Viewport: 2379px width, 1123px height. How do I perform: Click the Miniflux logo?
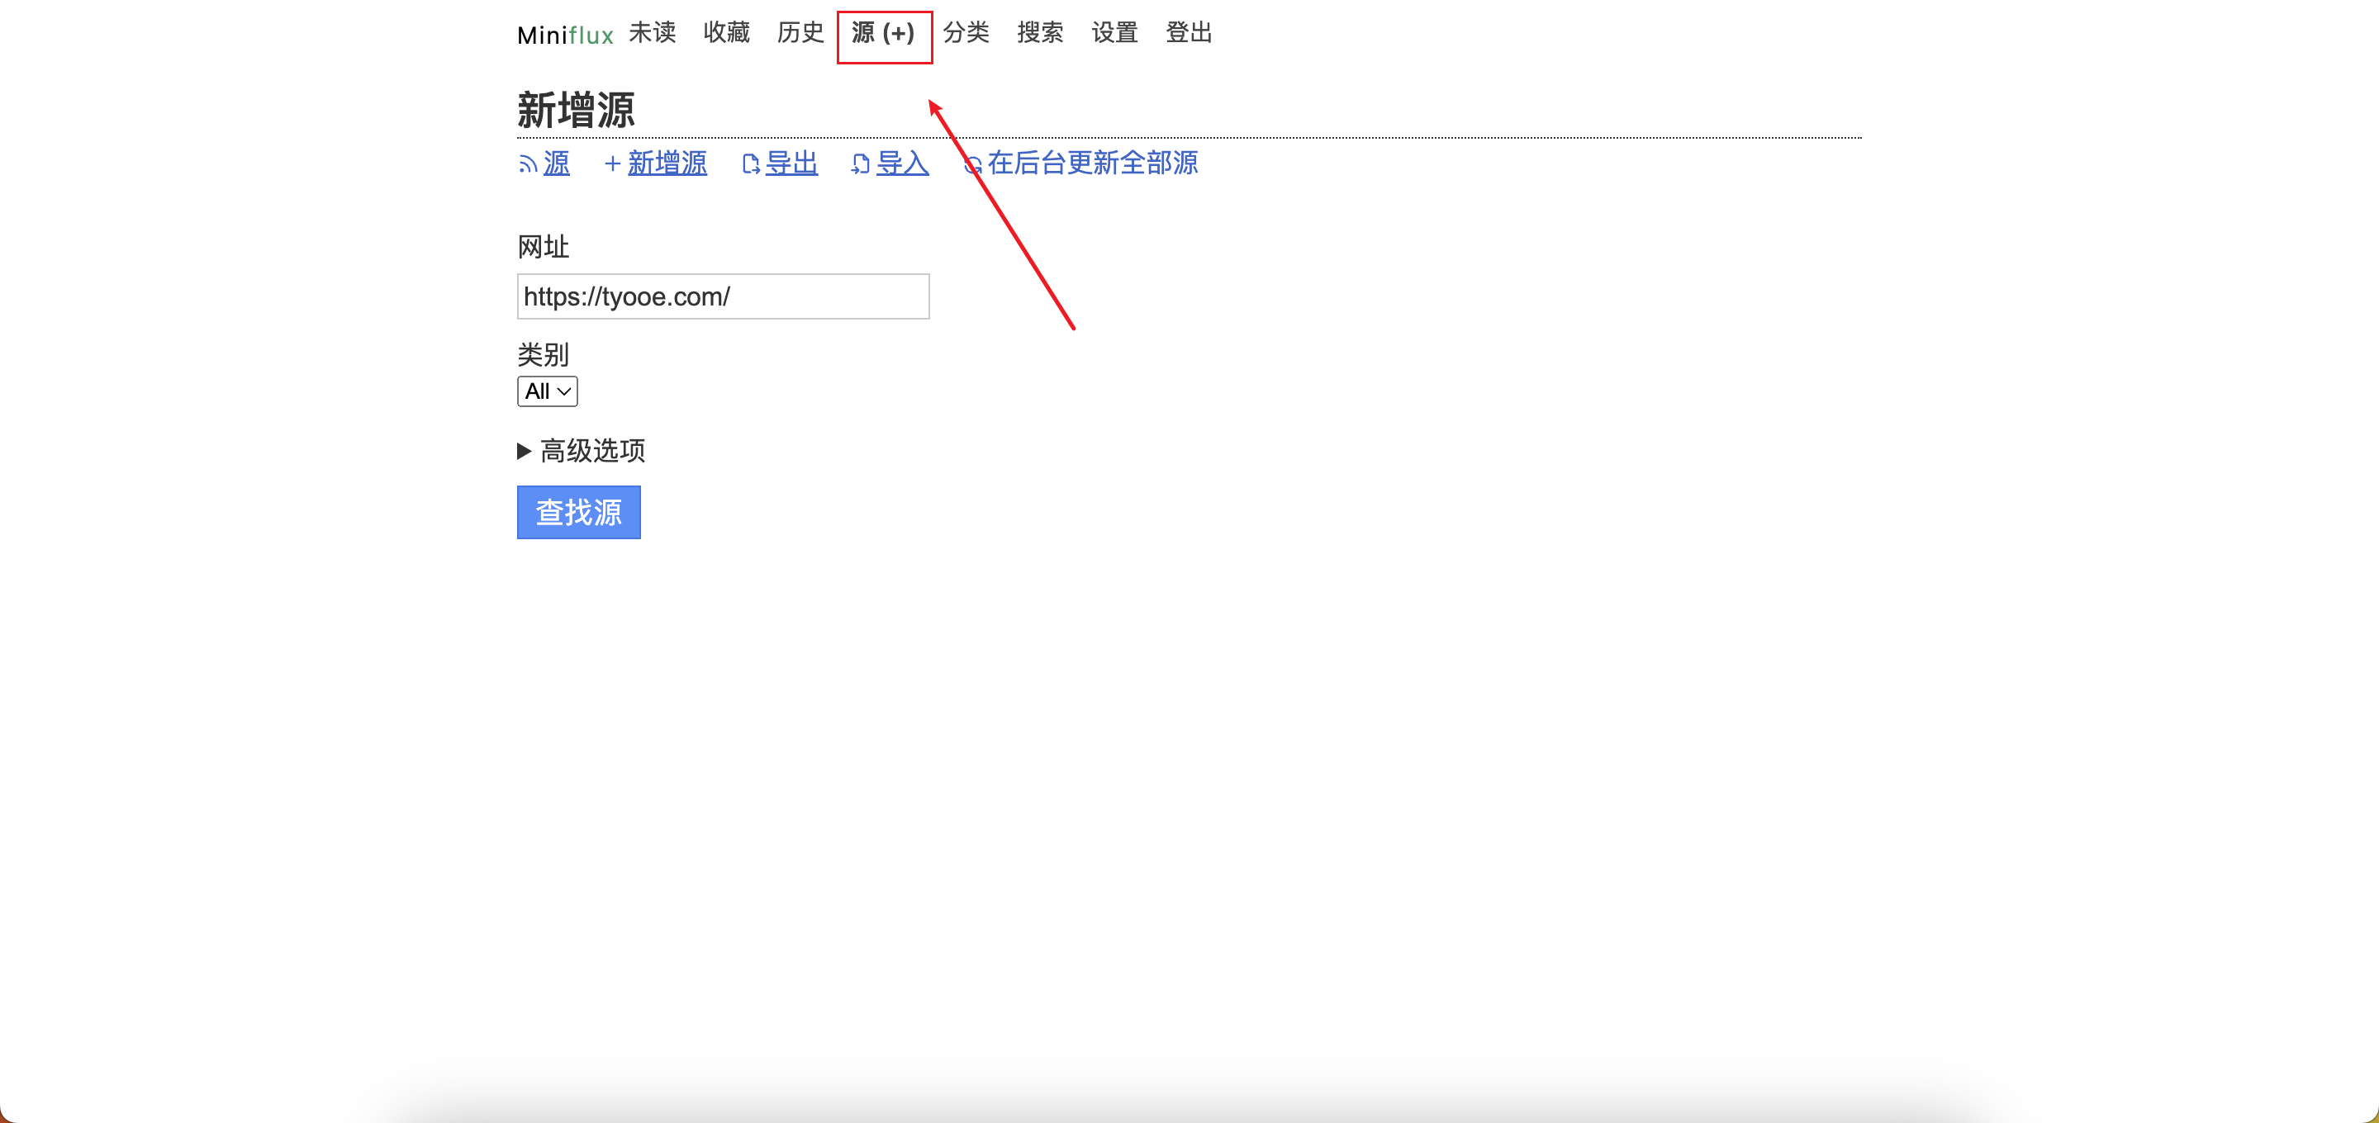[x=565, y=34]
